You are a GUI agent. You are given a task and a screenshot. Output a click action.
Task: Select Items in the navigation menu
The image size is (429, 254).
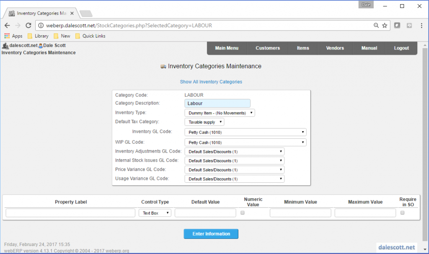[x=302, y=48]
